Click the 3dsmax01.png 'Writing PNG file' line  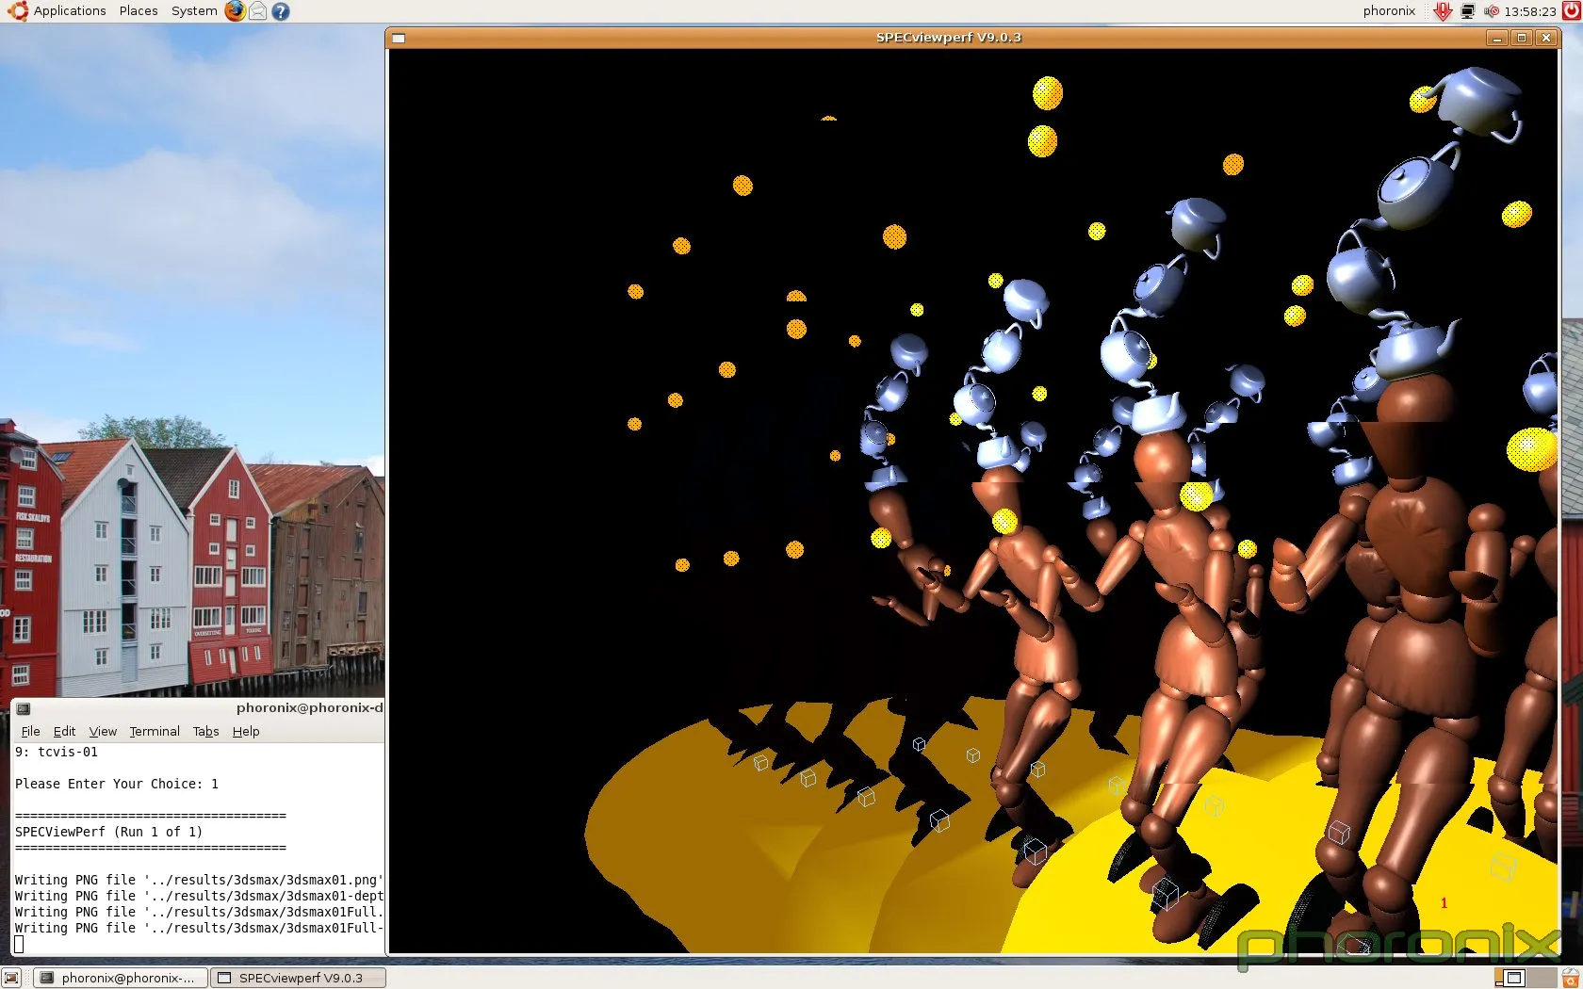[199, 880]
